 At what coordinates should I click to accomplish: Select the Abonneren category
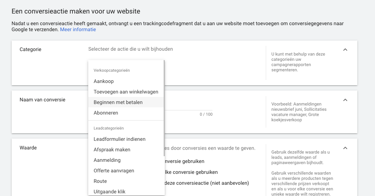(106, 113)
